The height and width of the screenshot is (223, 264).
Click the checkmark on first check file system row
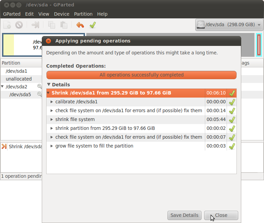(x=232, y=111)
